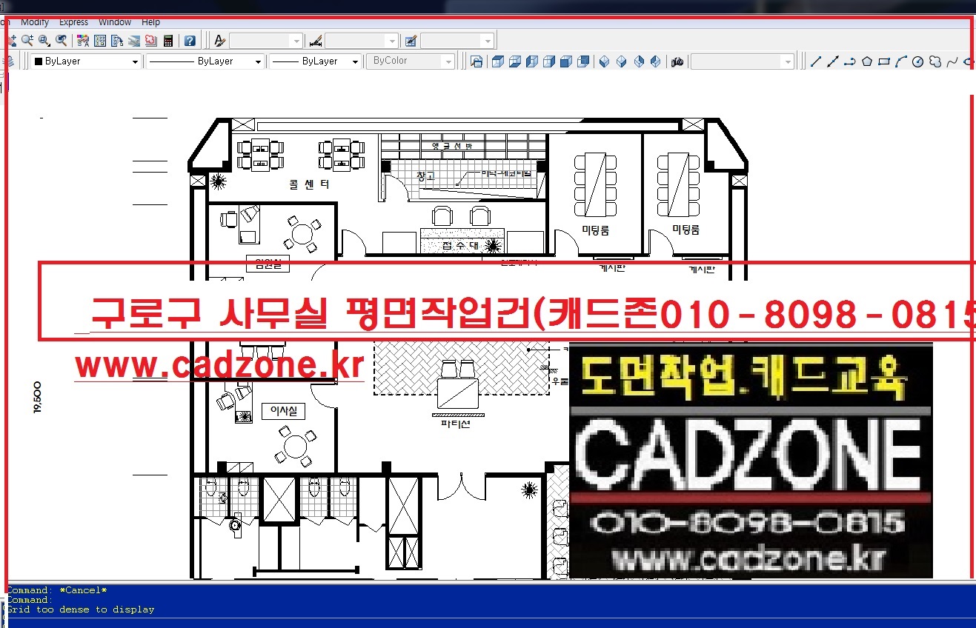Expand the text style dropdown list

coord(297,41)
